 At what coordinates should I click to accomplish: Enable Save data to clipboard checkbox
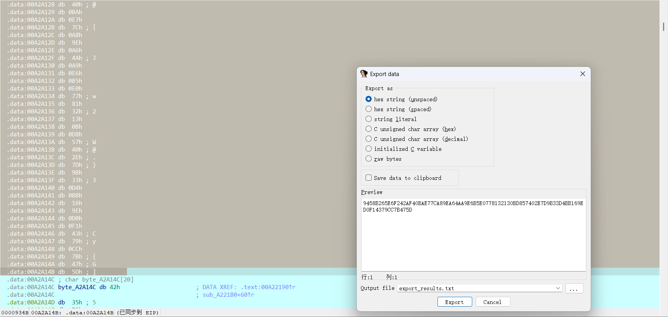coord(369,178)
